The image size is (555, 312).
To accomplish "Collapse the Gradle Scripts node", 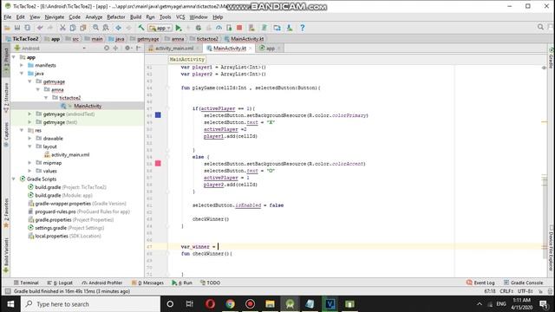I will (14, 179).
